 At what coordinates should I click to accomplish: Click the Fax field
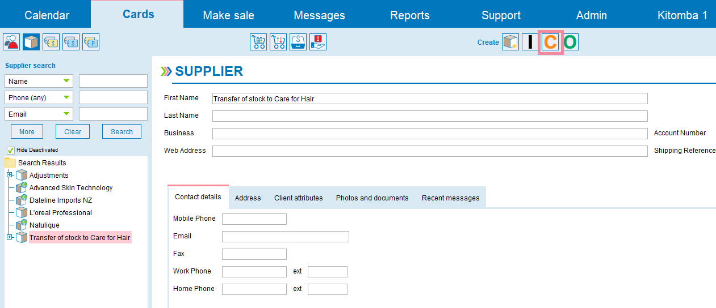pyautogui.click(x=254, y=254)
